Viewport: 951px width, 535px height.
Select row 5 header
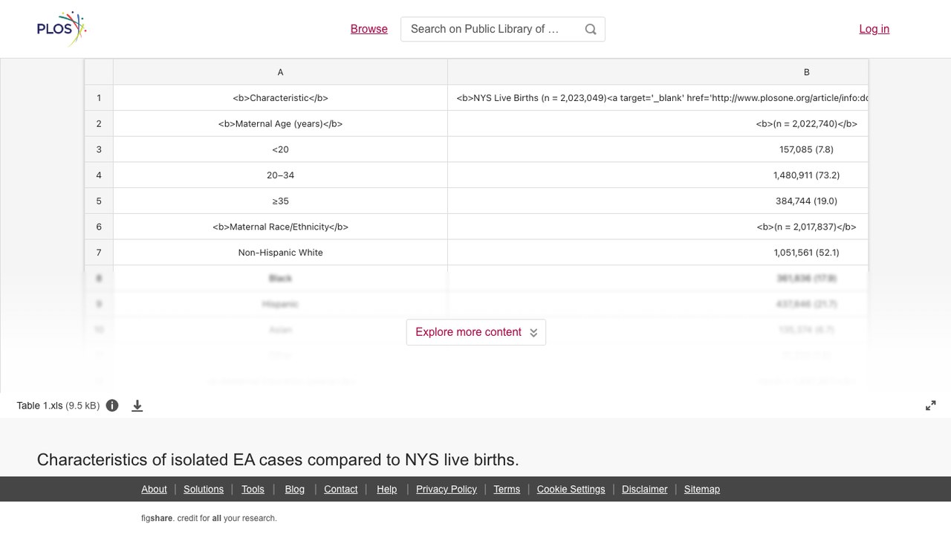pos(99,201)
